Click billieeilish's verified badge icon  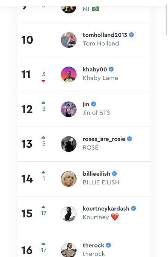coord(114,173)
